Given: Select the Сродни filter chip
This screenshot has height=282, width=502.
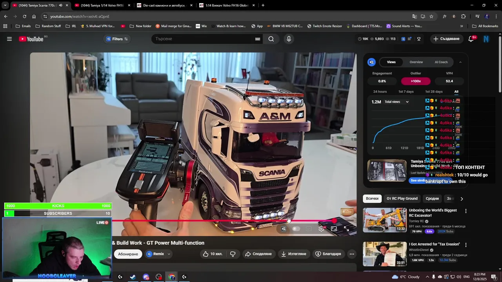Looking at the screenshot, I should coord(432,199).
